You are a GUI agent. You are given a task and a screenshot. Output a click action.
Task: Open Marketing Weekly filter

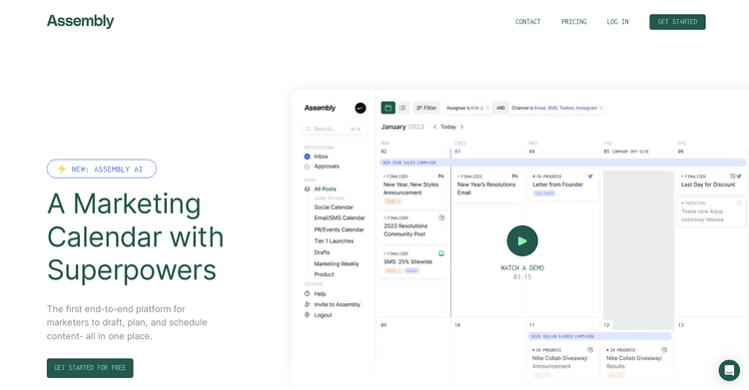[x=337, y=263]
